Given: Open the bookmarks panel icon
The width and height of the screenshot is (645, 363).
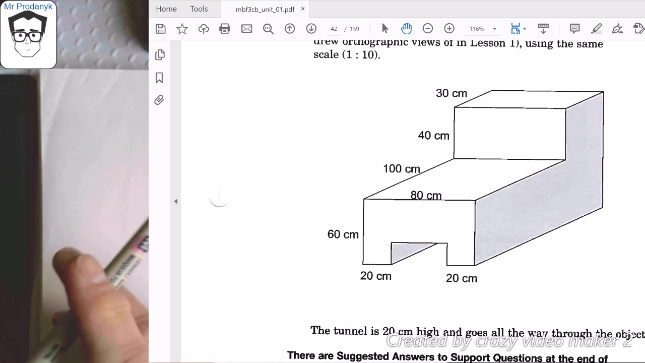Looking at the screenshot, I should coord(159,78).
